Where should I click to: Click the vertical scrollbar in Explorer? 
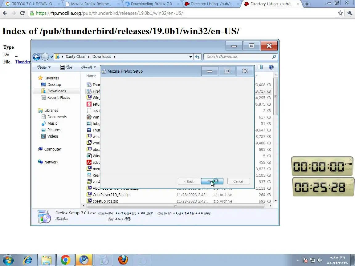point(275,96)
